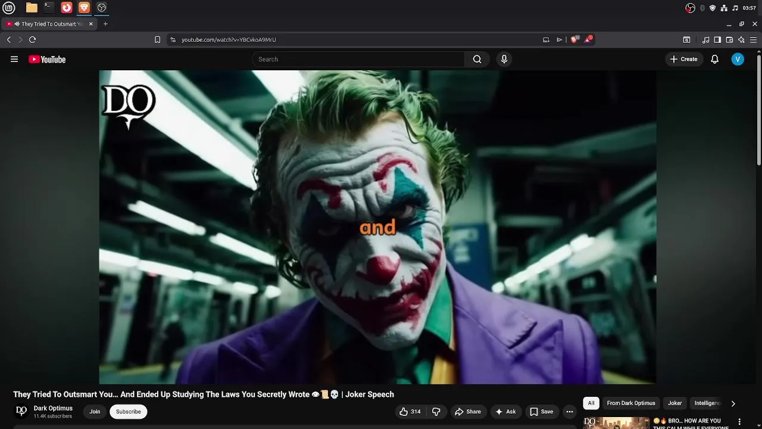Viewport: 762px width, 429px height.
Task: Open the Brave main menu
Action: click(x=753, y=40)
